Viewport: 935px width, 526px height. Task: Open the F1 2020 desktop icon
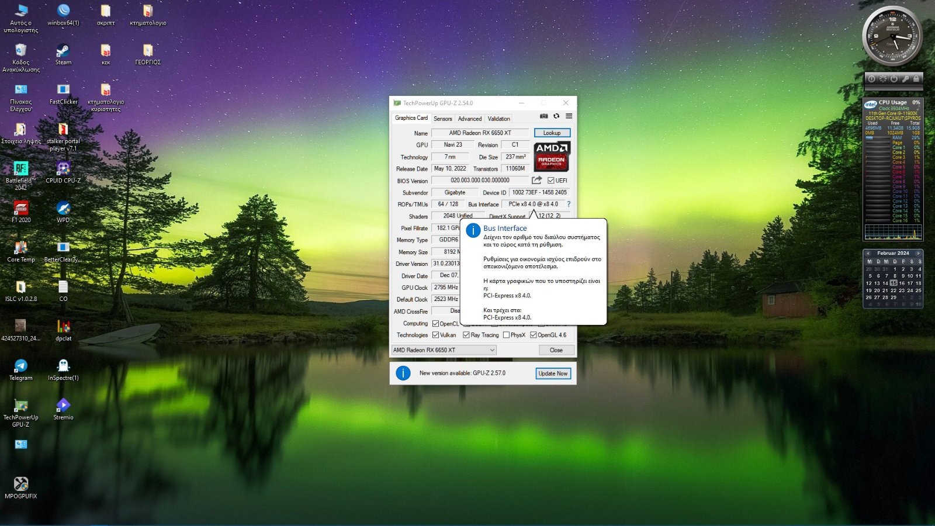21,213
